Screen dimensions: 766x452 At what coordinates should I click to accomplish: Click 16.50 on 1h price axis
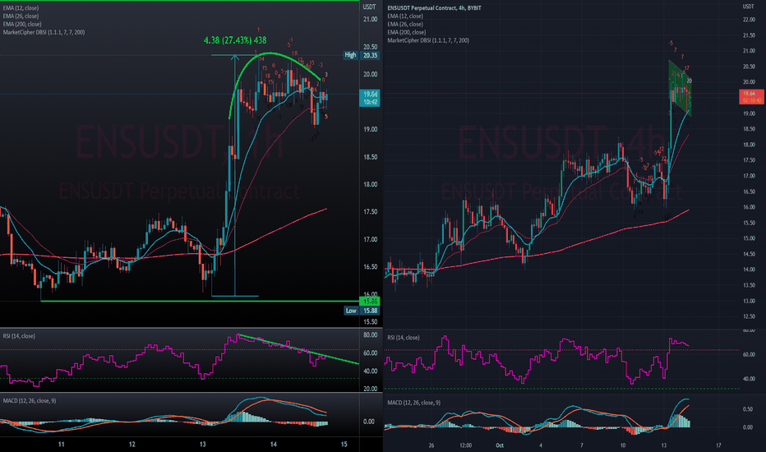point(370,267)
